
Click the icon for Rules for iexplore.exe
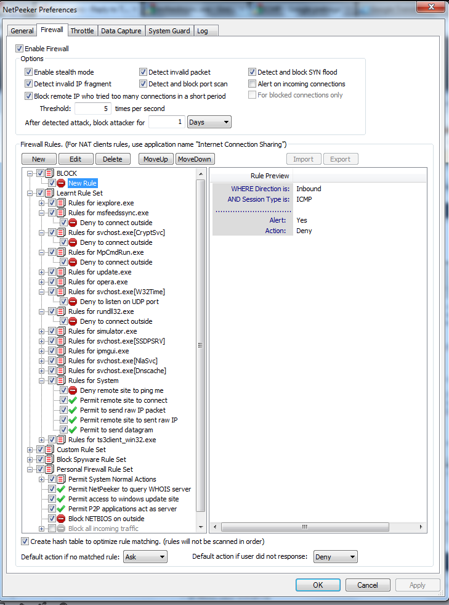pyautogui.click(x=61, y=203)
